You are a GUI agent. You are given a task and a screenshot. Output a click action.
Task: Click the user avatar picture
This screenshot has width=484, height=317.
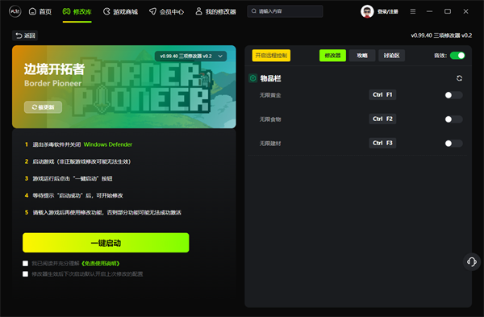click(x=367, y=12)
